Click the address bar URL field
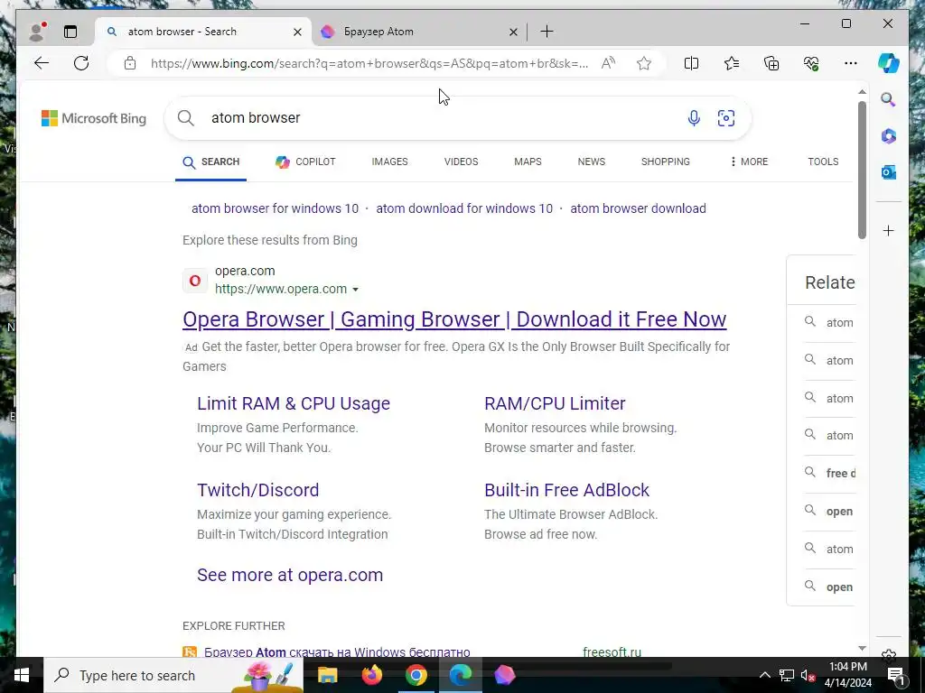 click(369, 64)
